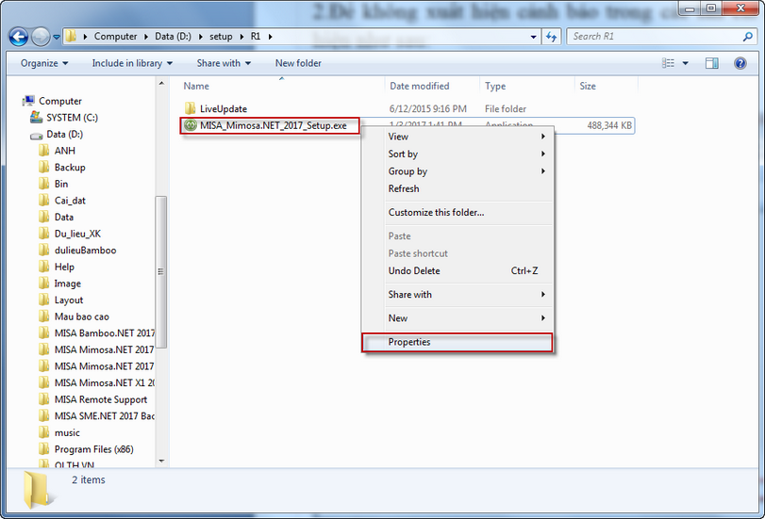Open the ANH folder in sidebar

pos(58,151)
